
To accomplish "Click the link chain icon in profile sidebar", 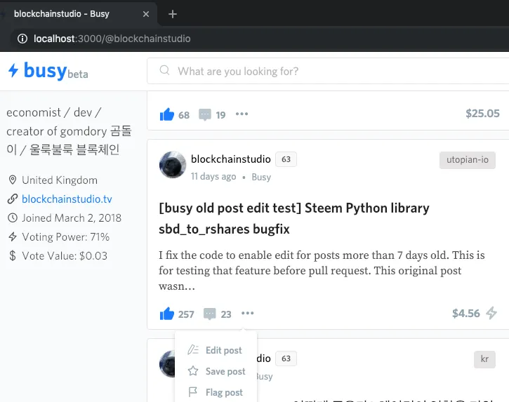I will point(13,199).
